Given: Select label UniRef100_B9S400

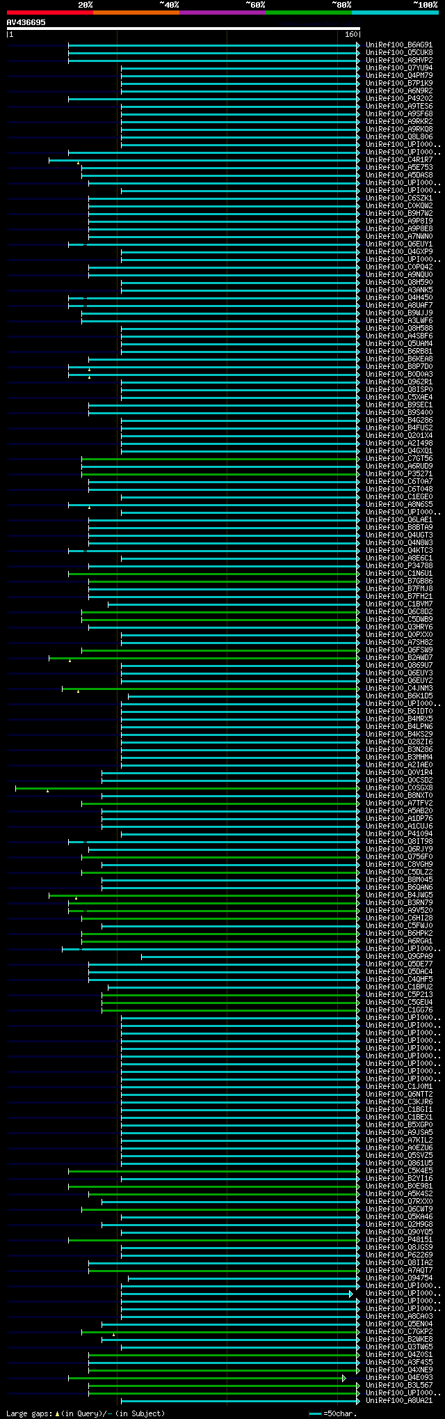Looking at the screenshot, I should tap(399, 413).
